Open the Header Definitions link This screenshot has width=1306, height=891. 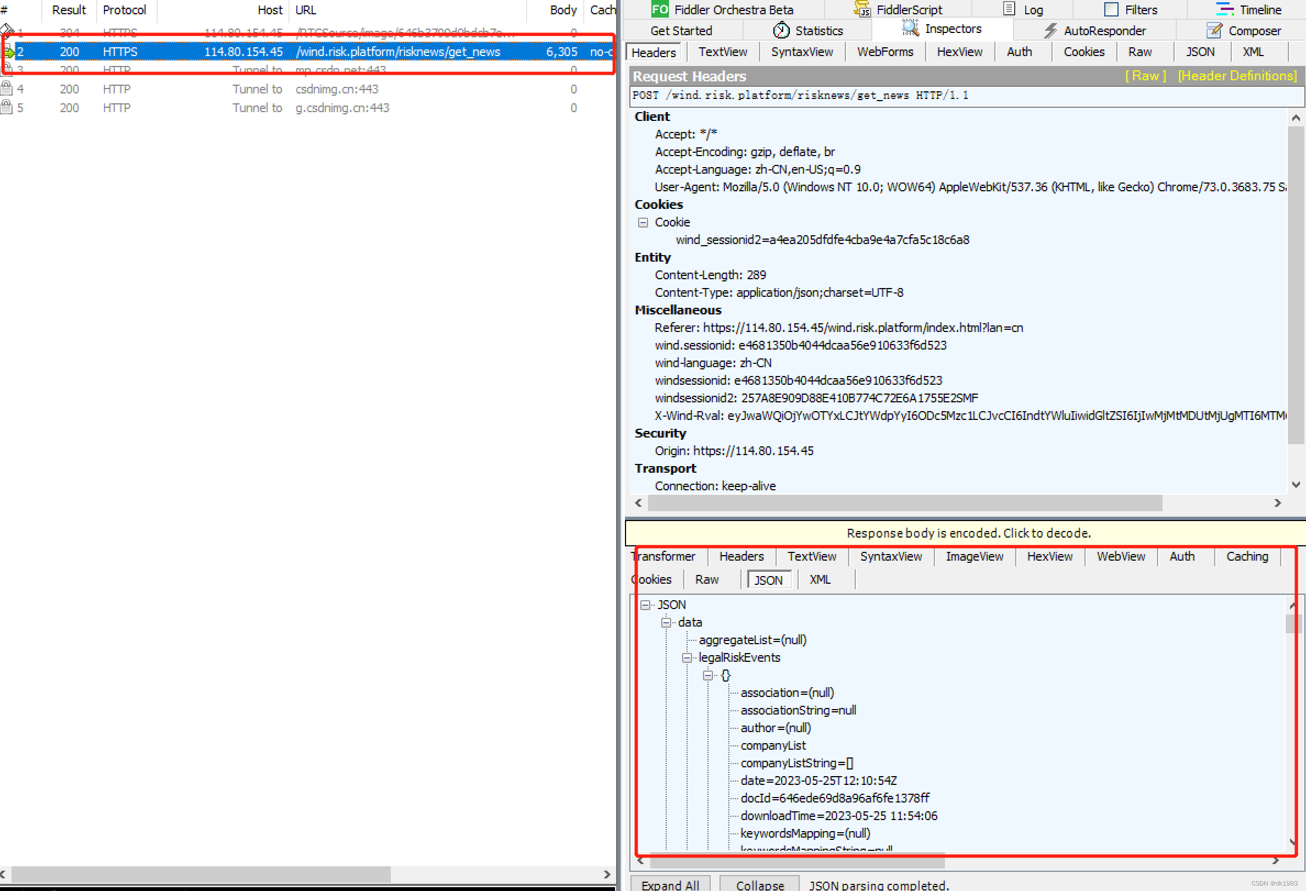[x=1237, y=76]
